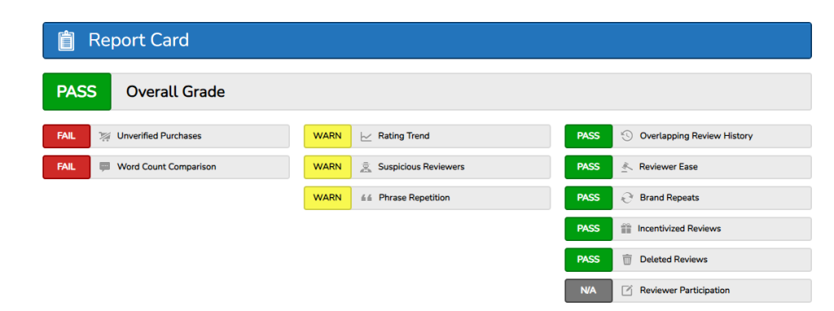834x311 pixels.
Task: Click the Report Card title text
Action: [x=138, y=41]
